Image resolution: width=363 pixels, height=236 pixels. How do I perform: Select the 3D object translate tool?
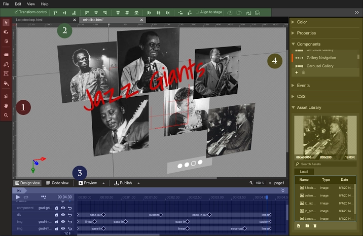[6, 41]
